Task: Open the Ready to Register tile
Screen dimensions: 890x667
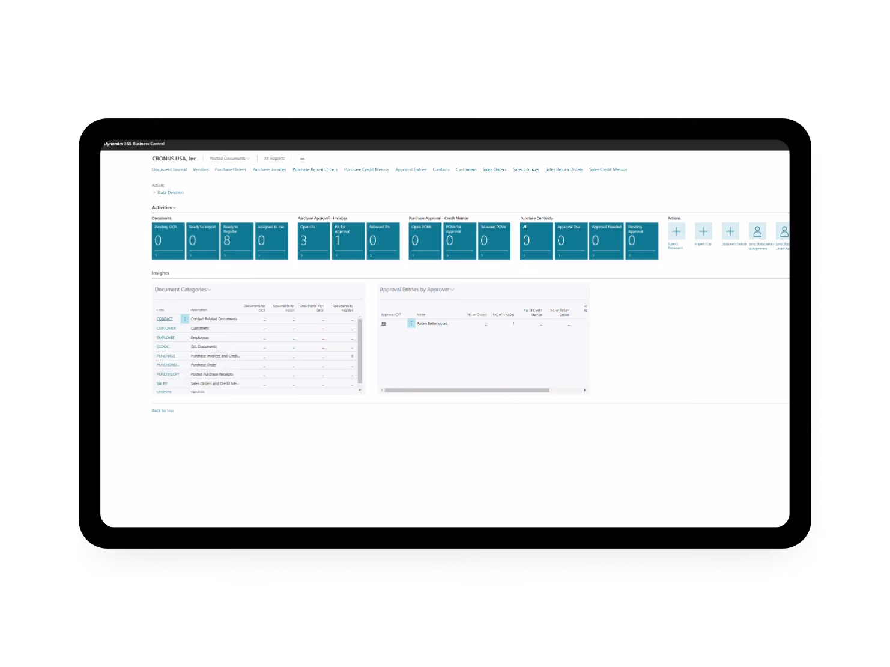Action: 237,241
